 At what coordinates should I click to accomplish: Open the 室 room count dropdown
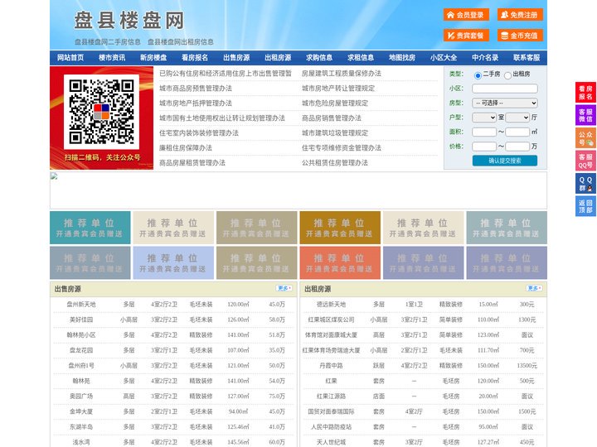pos(484,118)
